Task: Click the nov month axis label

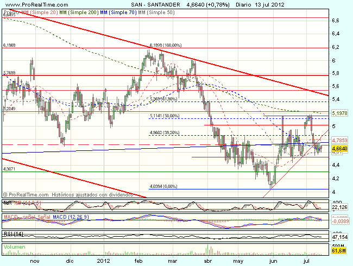Action: point(35,261)
